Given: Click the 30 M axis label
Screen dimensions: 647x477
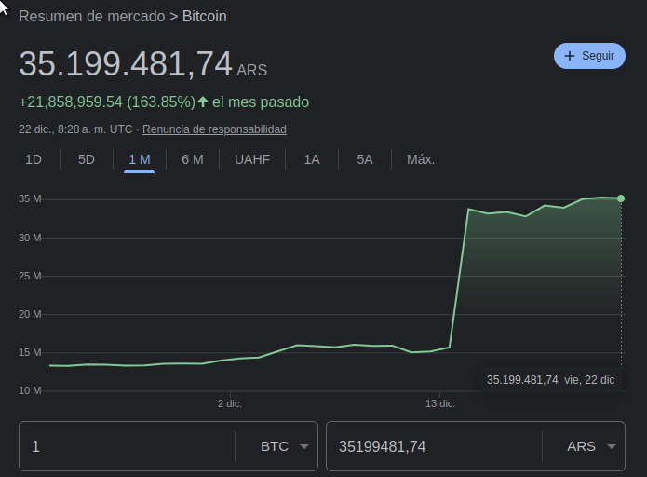Looking at the screenshot, I should pyautogui.click(x=30, y=238).
